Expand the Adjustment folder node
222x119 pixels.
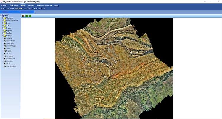click(3, 18)
